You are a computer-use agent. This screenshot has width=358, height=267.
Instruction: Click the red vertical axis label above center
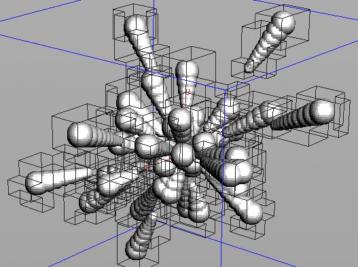[x=187, y=92]
